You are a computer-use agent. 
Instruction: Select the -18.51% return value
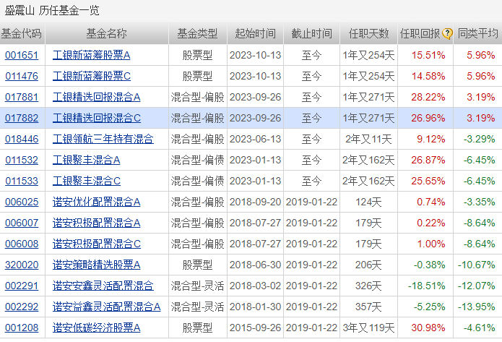click(x=426, y=286)
